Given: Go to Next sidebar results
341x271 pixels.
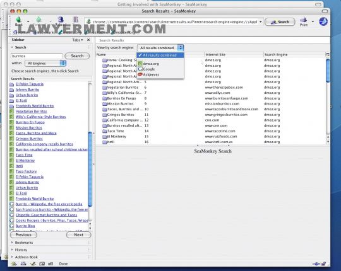Looking at the screenshot, I should click(x=78, y=235).
